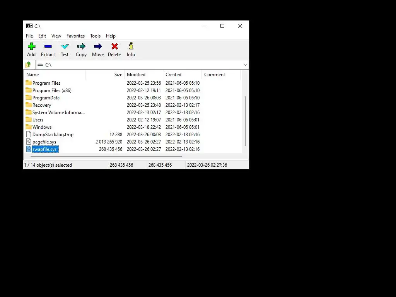Viewport: 396px width, 297px height.
Task: Click the Extract toolbar icon
Action: (x=48, y=46)
